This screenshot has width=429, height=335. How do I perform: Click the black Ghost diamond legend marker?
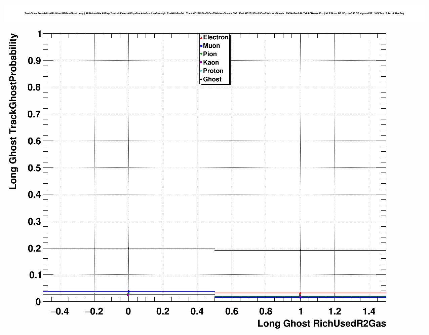pyautogui.click(x=201, y=79)
